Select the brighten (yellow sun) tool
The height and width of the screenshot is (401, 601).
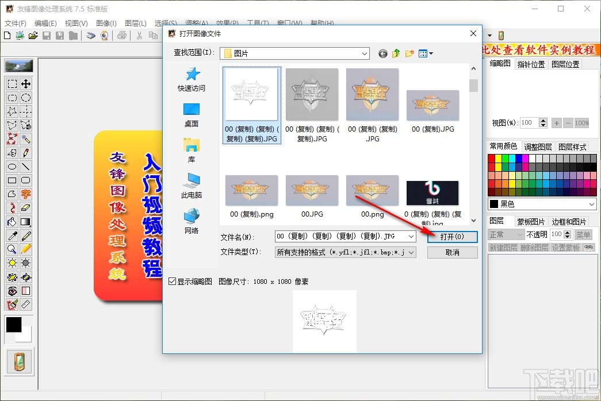coord(12,263)
